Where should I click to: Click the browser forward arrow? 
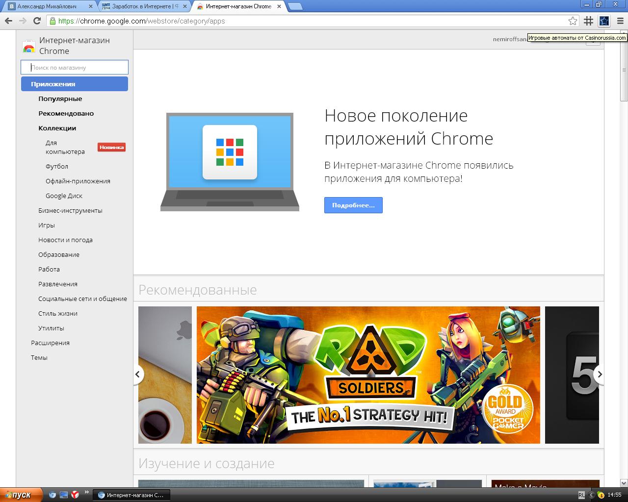click(x=23, y=21)
